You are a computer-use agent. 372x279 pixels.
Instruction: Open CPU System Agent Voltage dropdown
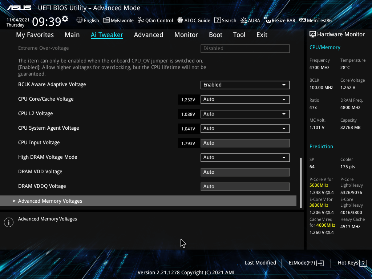(245, 129)
